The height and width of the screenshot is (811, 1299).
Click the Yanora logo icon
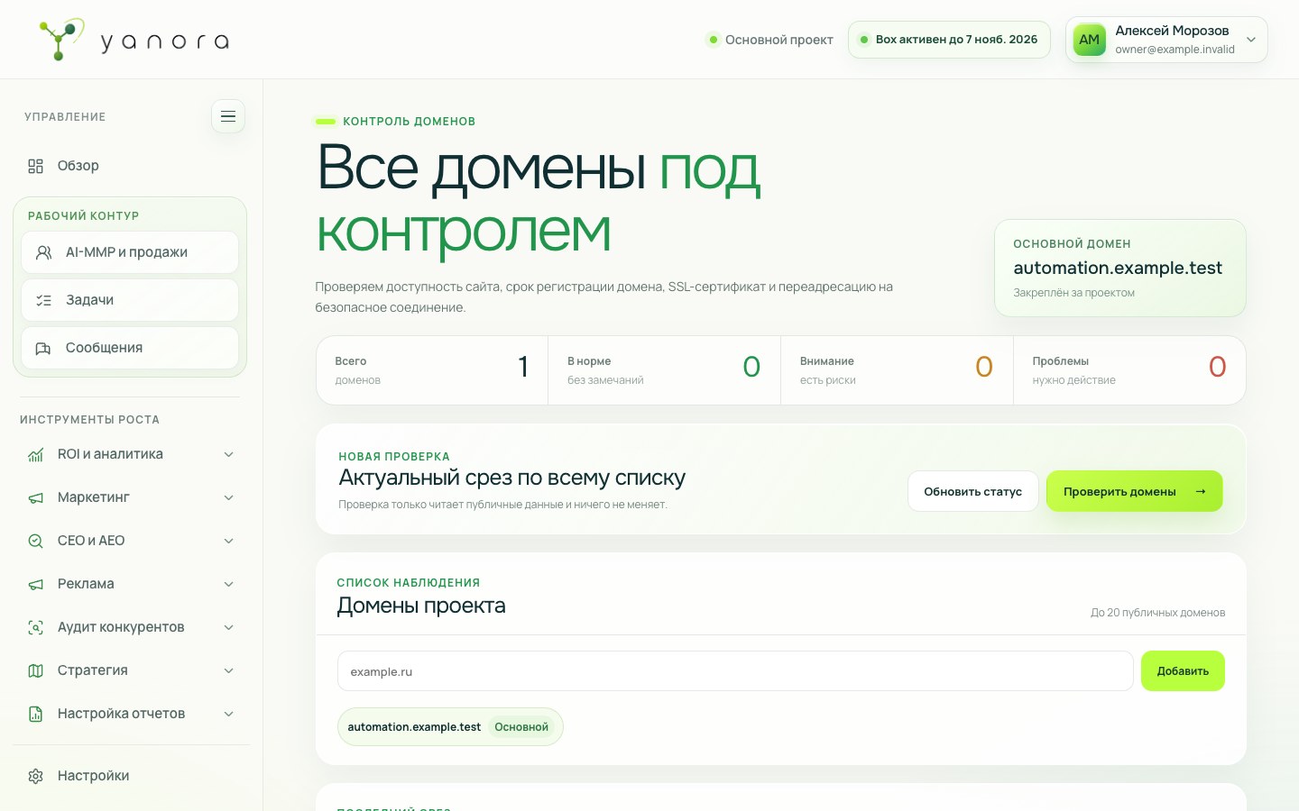[61, 40]
